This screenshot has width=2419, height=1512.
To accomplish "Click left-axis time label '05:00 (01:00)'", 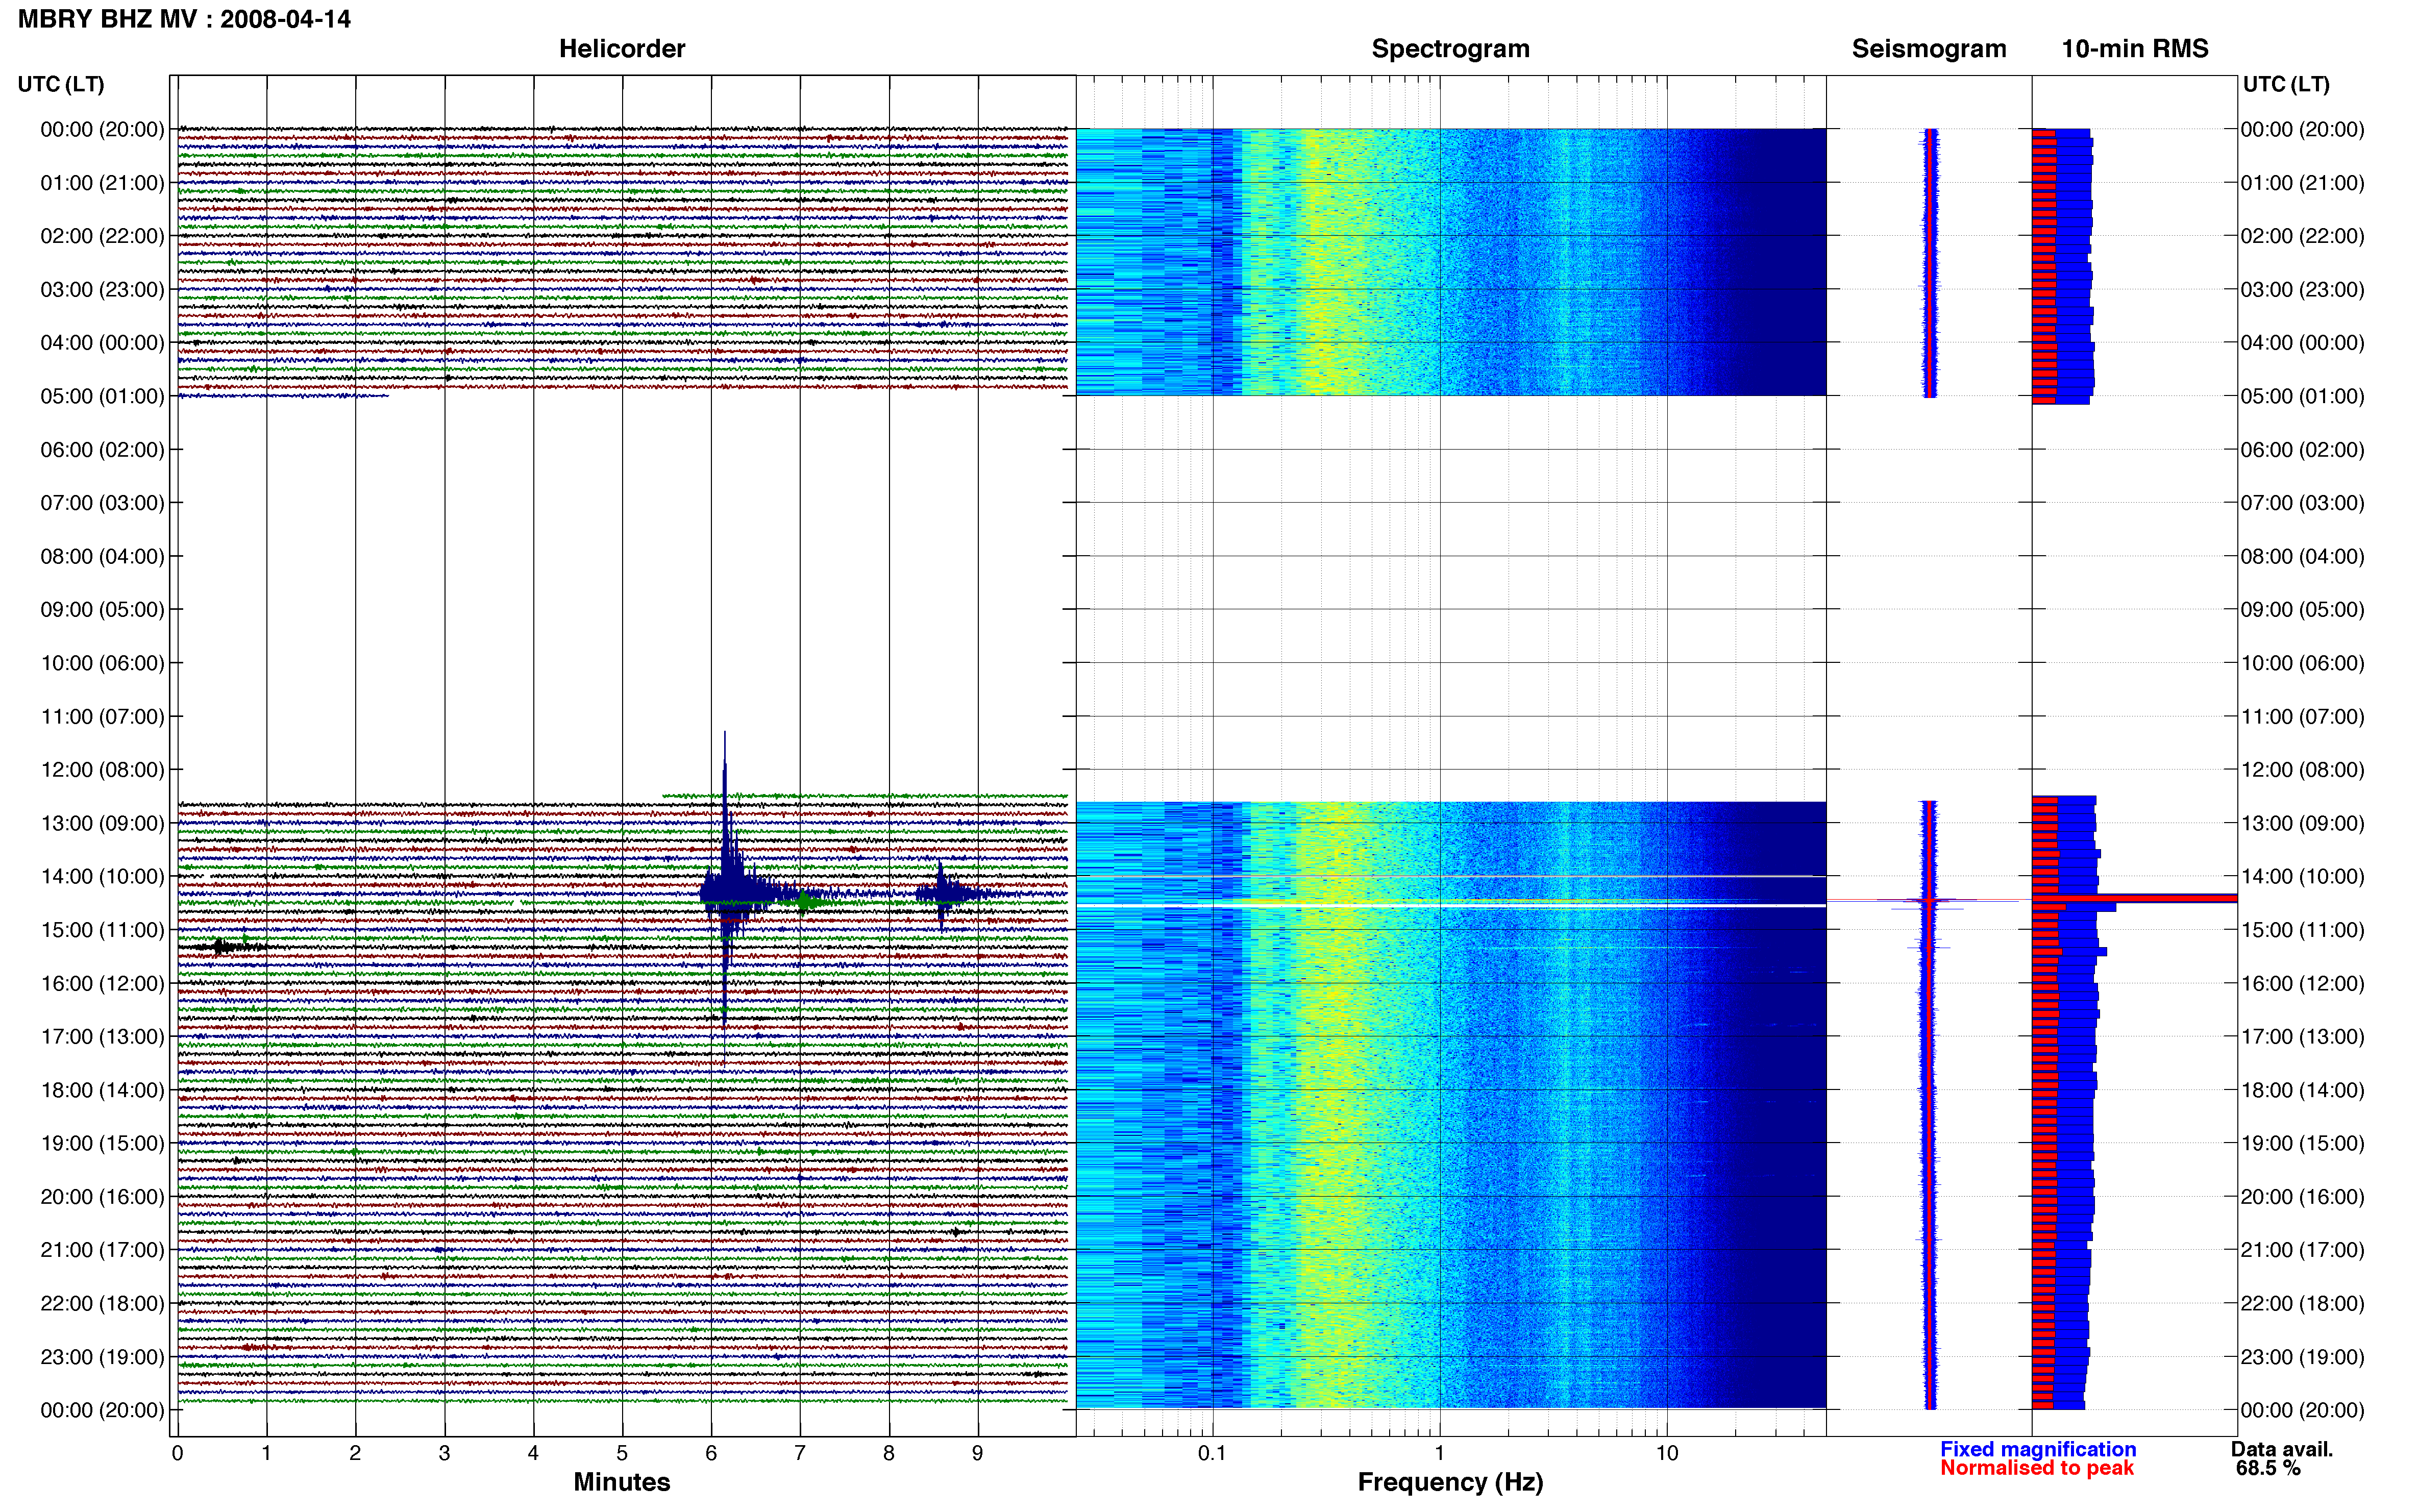I will point(102,396).
